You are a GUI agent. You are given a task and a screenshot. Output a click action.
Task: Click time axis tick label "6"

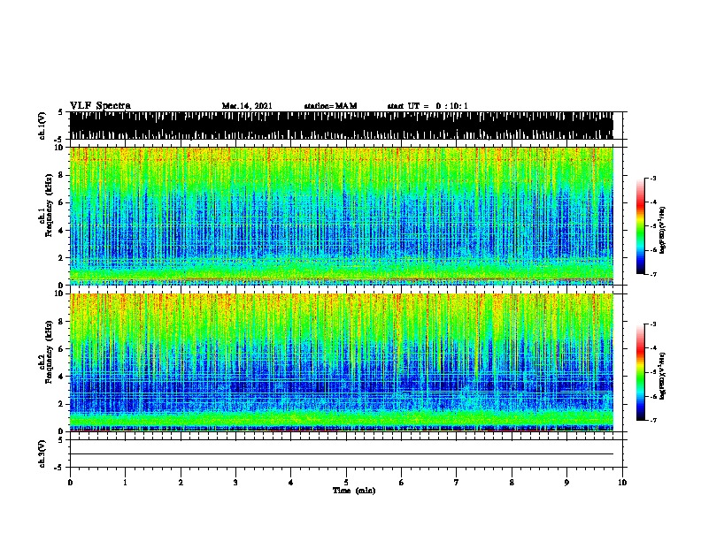tap(401, 483)
